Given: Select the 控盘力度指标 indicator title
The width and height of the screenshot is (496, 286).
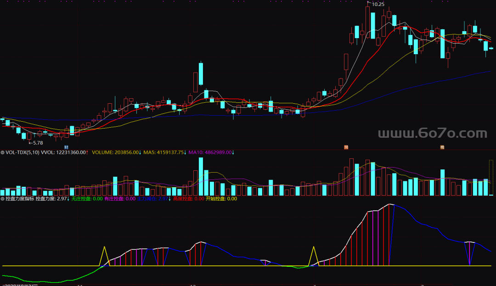Looking at the screenshot, I should [19, 199].
